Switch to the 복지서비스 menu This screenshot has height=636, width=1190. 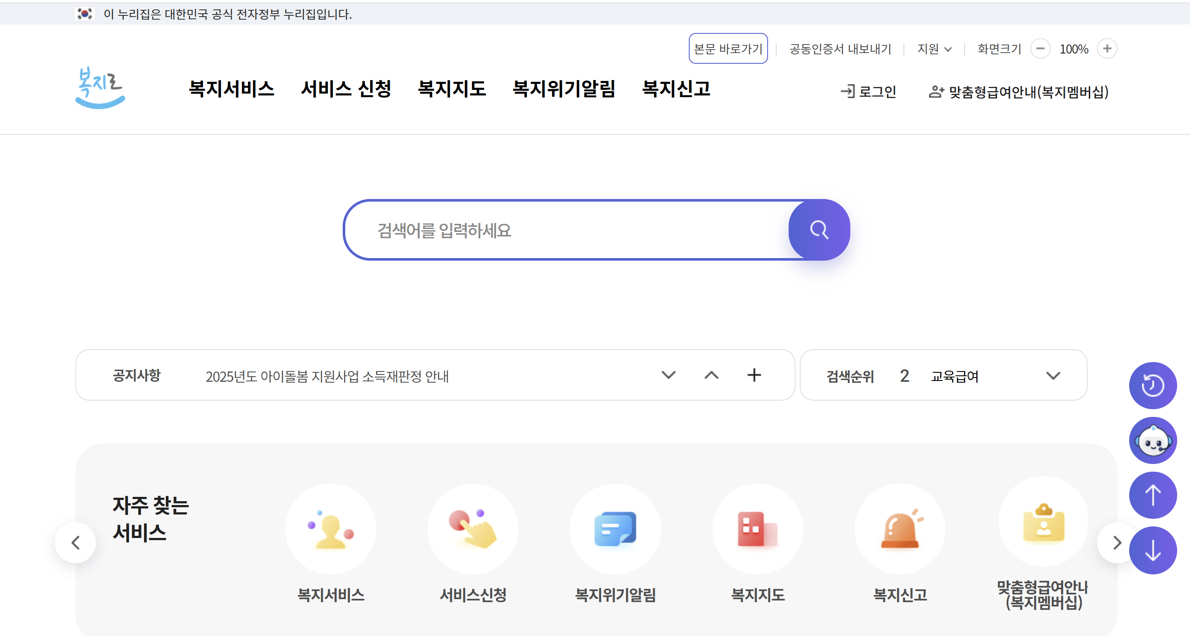point(231,89)
